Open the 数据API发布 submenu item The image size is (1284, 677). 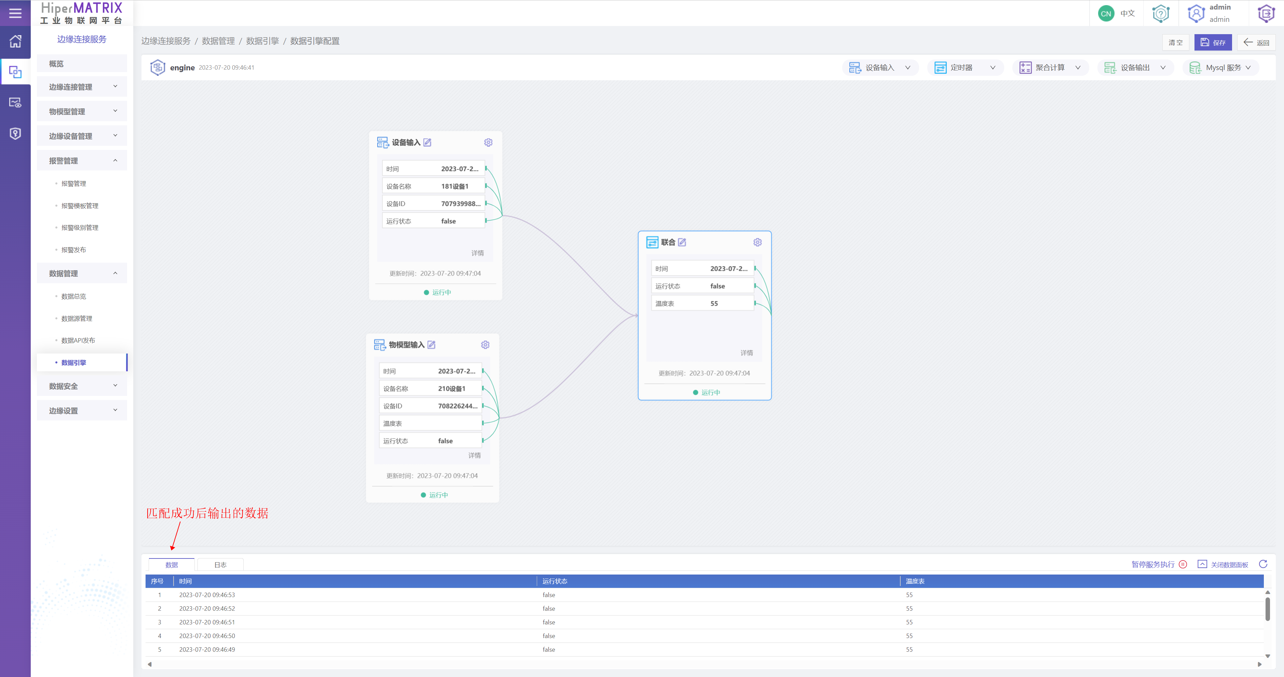(78, 340)
